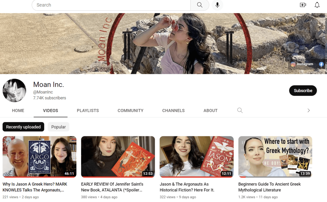Switch to the HOME tab
Screen dimensions: 327x202
pos(18,111)
